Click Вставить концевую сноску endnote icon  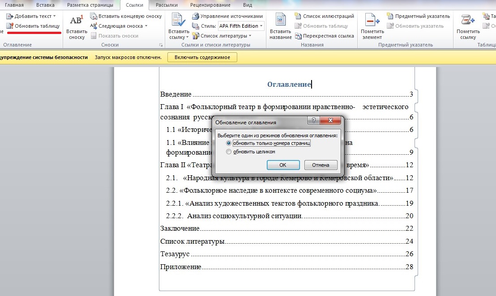pyautogui.click(x=93, y=16)
